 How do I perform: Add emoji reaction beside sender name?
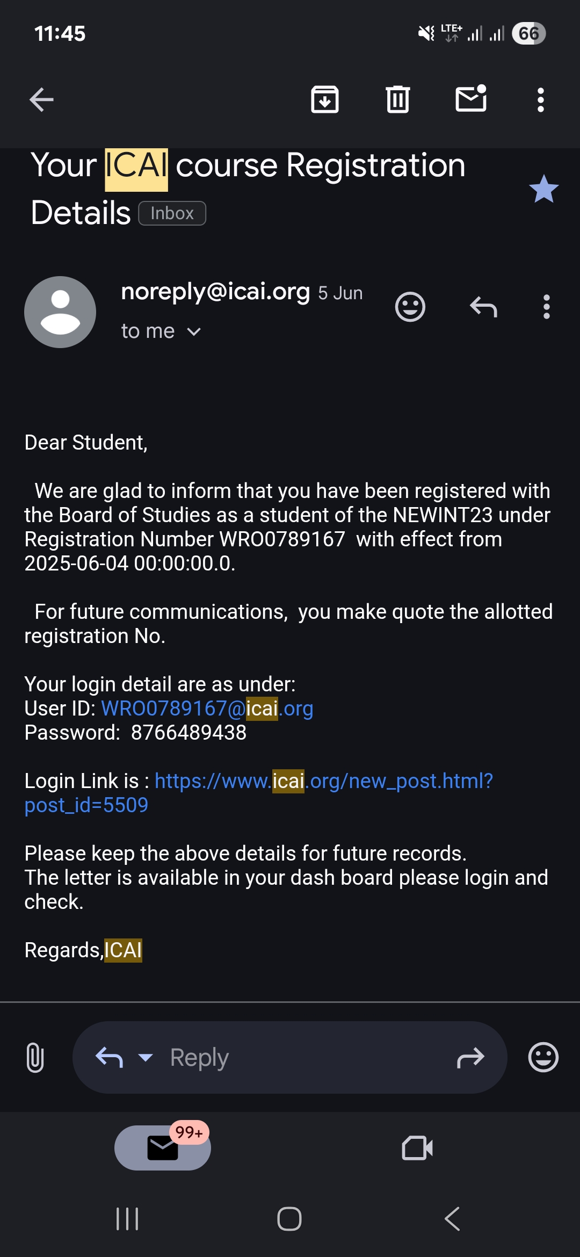[410, 307]
